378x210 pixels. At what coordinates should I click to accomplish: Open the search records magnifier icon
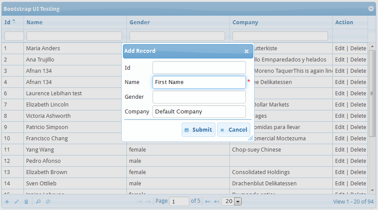point(38,202)
